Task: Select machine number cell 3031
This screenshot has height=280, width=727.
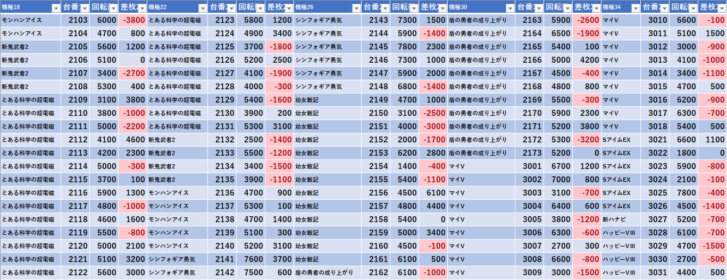Action: 655,273
